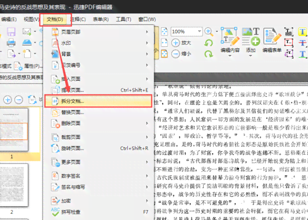Click the red text box T icon
308x220 pixels.
pyautogui.click(x=289, y=43)
